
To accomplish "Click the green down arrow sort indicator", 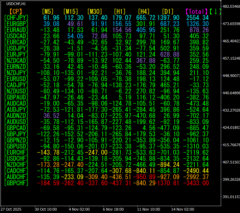I will click(215, 11).
